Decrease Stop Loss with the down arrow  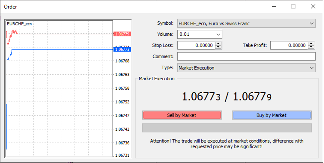tap(218, 47)
